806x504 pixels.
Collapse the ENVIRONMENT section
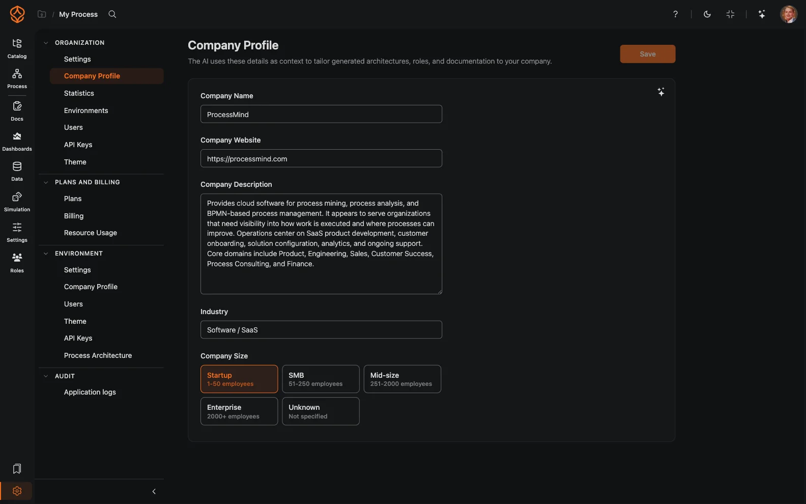click(x=46, y=254)
